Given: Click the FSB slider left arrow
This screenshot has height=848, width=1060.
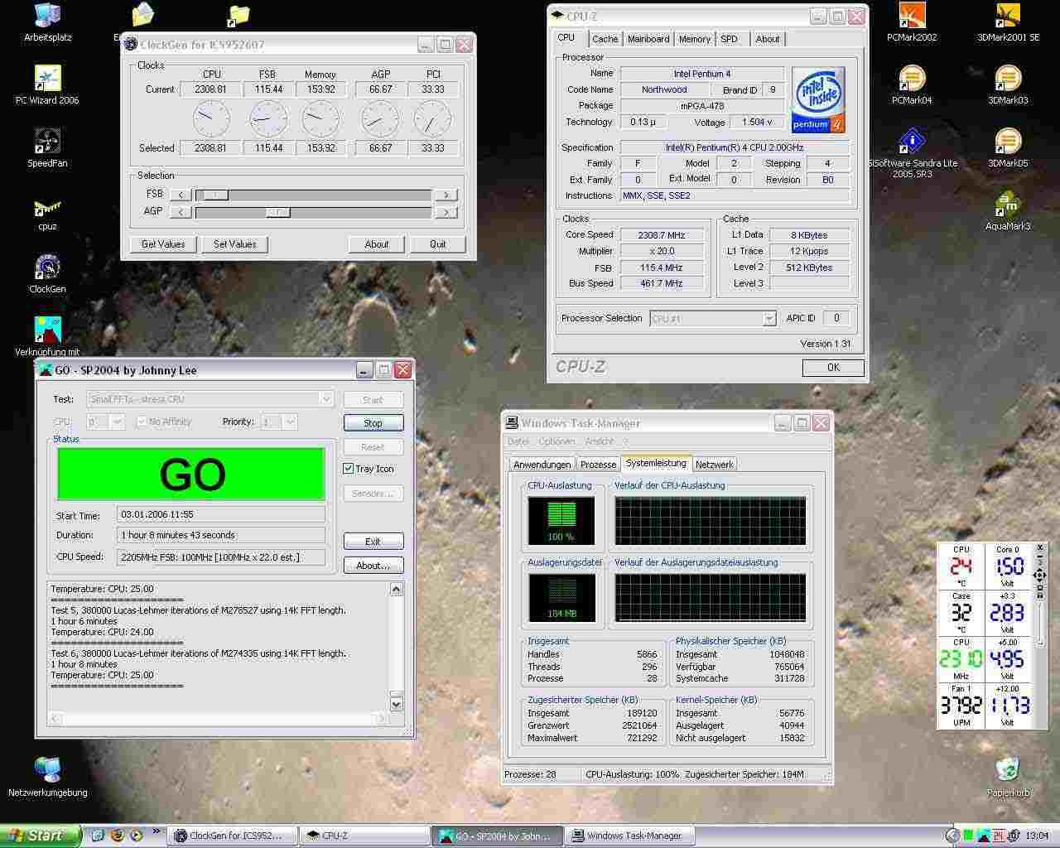Looking at the screenshot, I should click(x=181, y=195).
